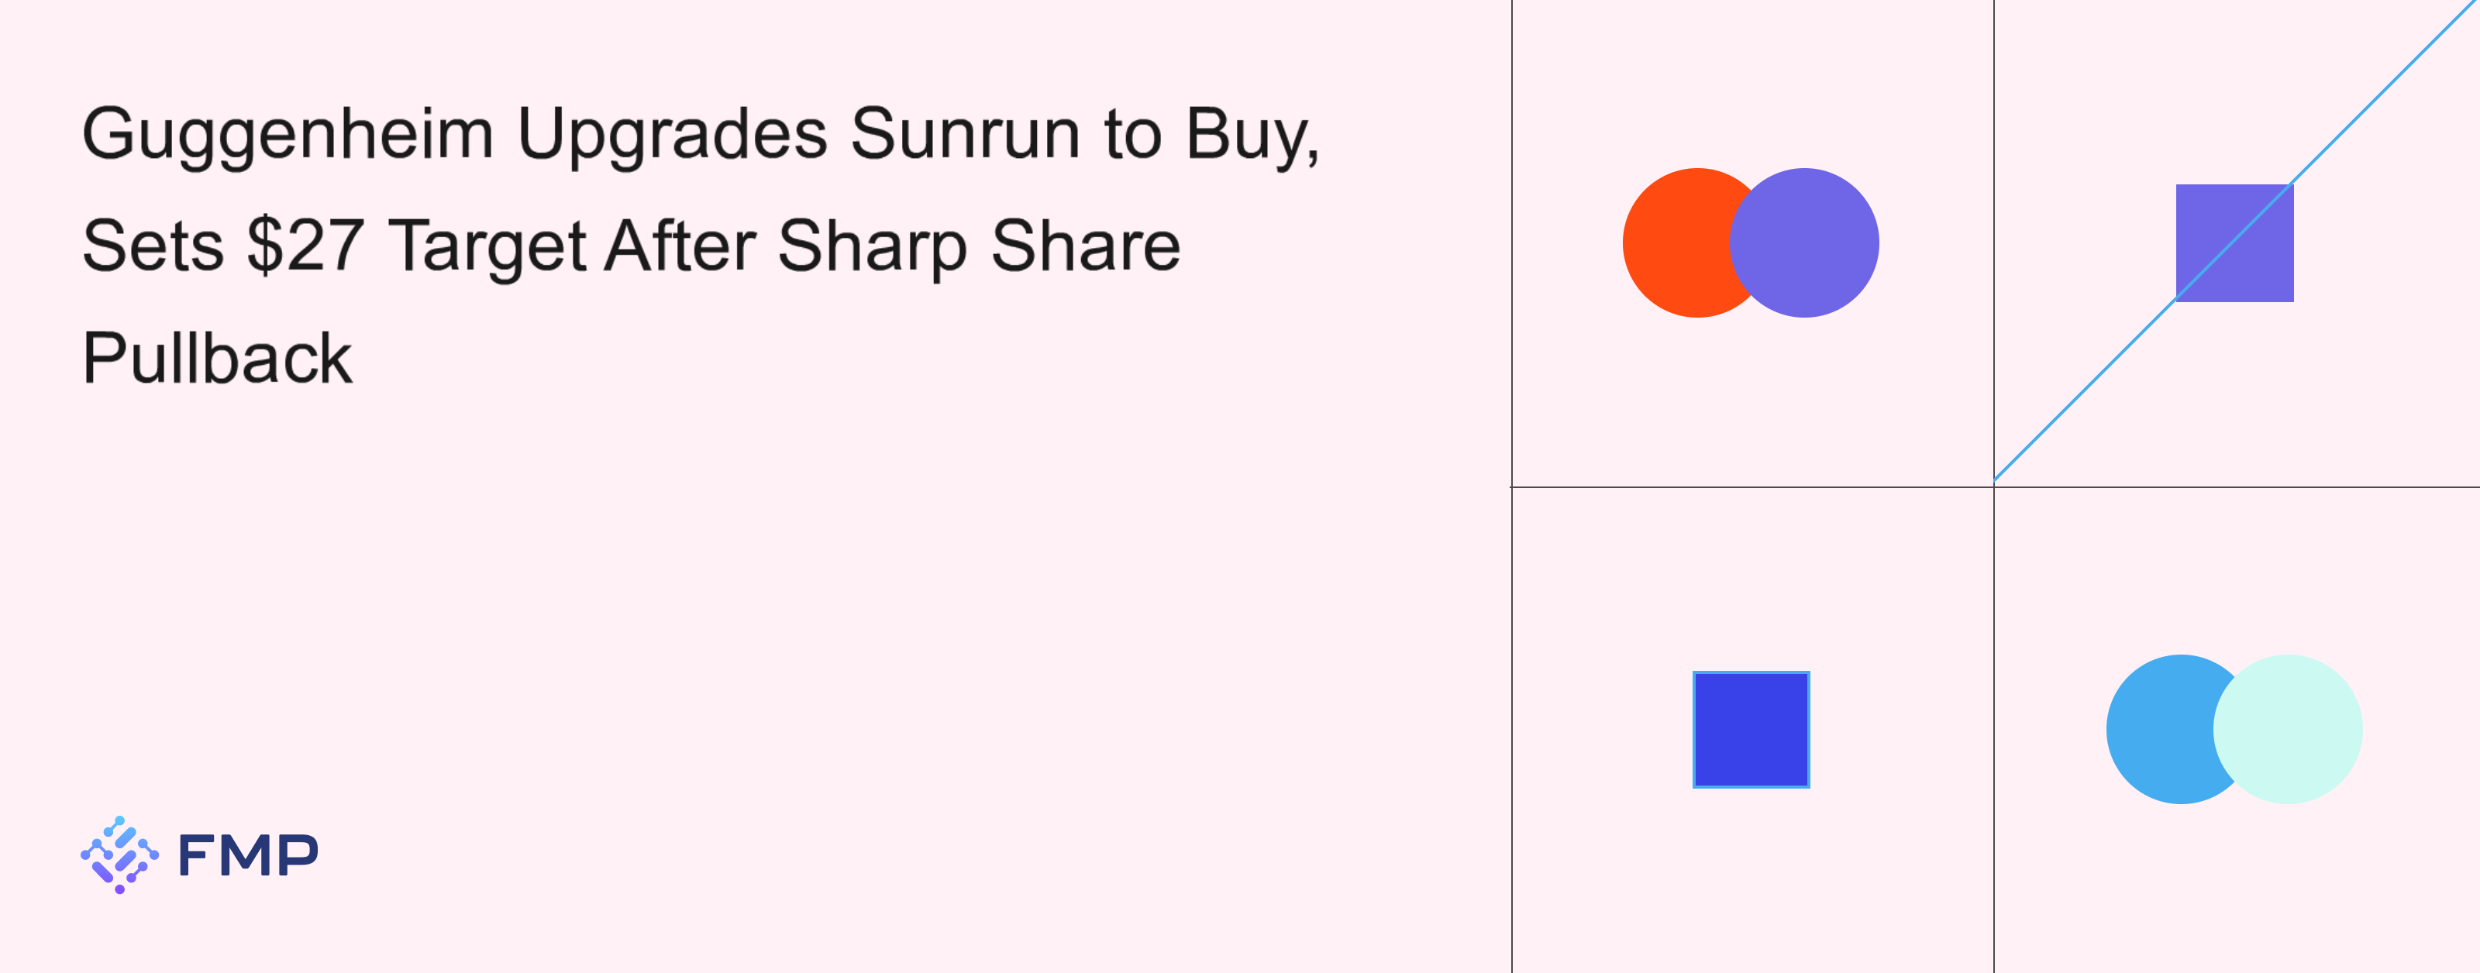Click the word "Target" in the headline

tap(487, 246)
